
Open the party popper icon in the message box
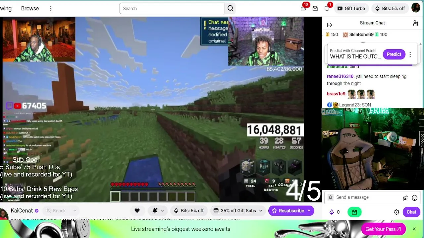[405, 198]
